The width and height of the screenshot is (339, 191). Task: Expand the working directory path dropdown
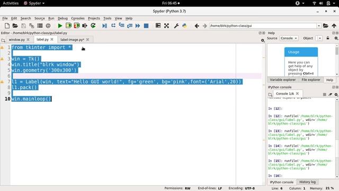319,26
